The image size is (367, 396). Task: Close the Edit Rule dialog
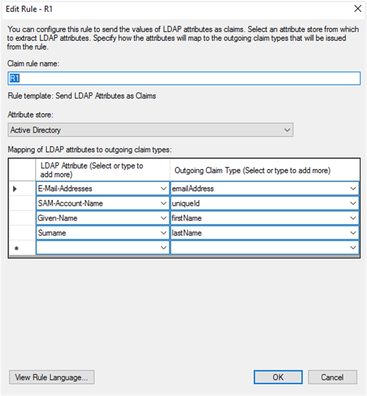(354, 9)
